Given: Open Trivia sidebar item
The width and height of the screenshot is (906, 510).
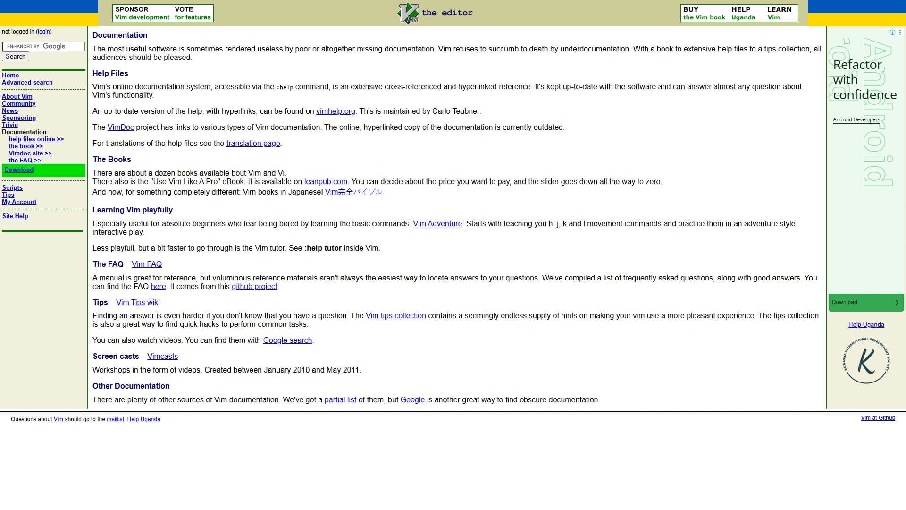Looking at the screenshot, I should 10,125.
